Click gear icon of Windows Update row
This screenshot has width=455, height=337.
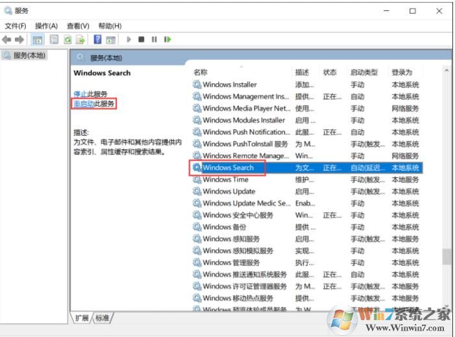pyautogui.click(x=197, y=192)
